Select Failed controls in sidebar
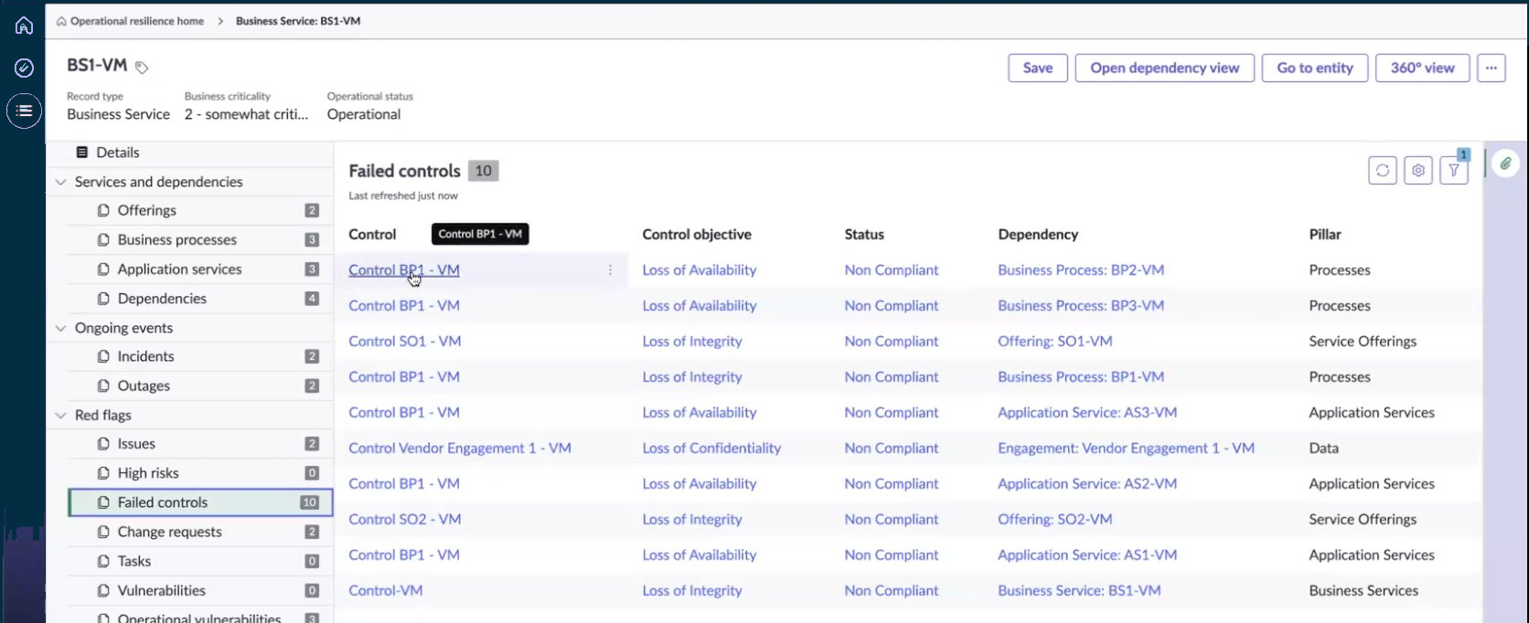The width and height of the screenshot is (1529, 623). click(x=200, y=502)
